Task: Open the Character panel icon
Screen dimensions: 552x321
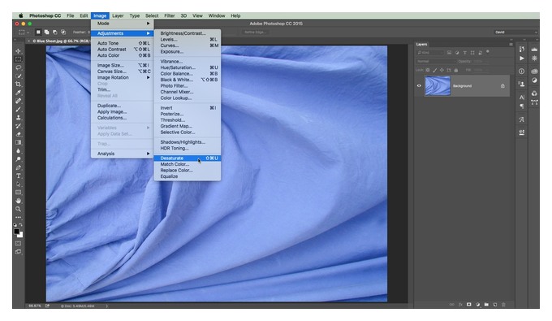Action: tap(522, 98)
